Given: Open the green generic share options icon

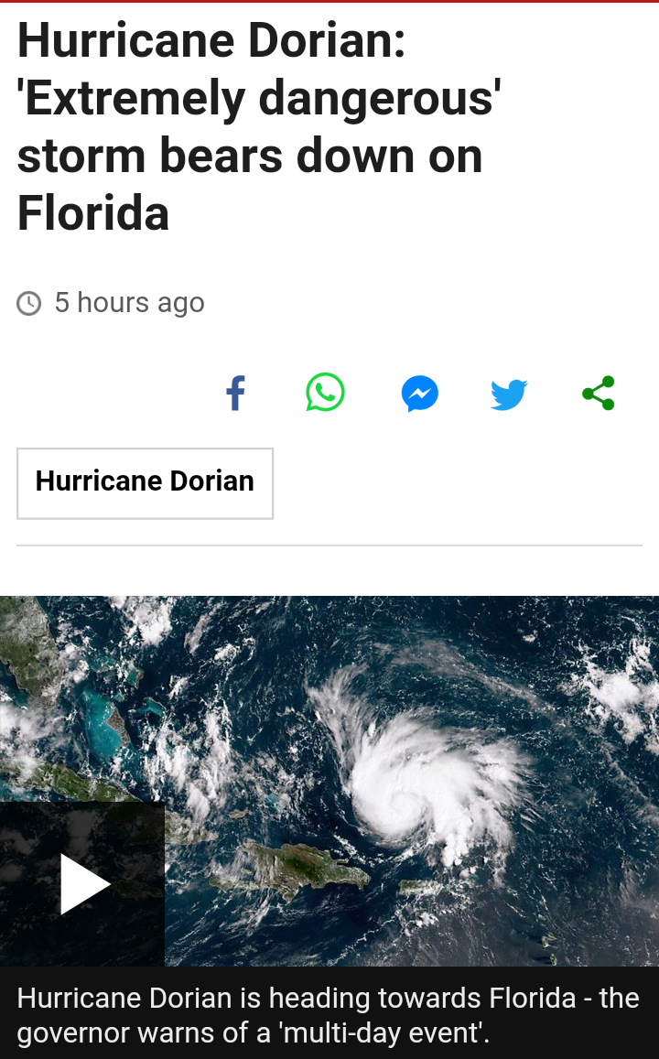Looking at the screenshot, I should (x=599, y=393).
